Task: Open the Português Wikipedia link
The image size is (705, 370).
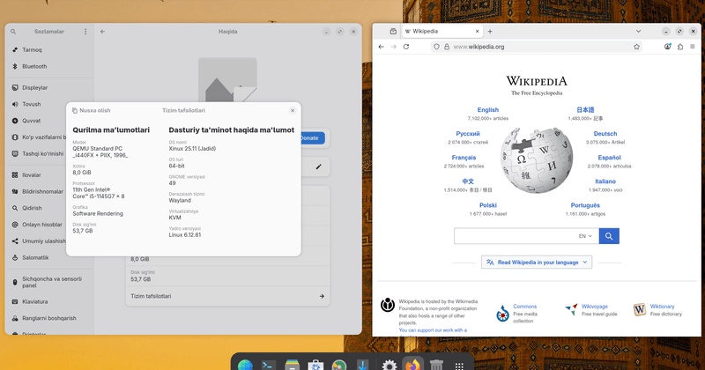Action: pos(585,205)
